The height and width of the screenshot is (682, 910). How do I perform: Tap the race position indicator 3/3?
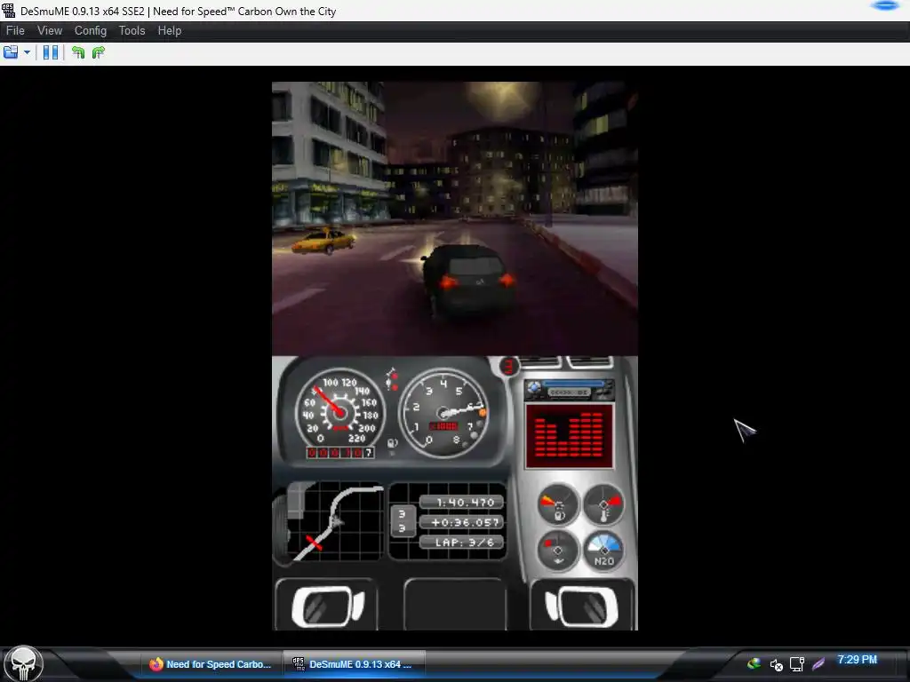pos(403,521)
